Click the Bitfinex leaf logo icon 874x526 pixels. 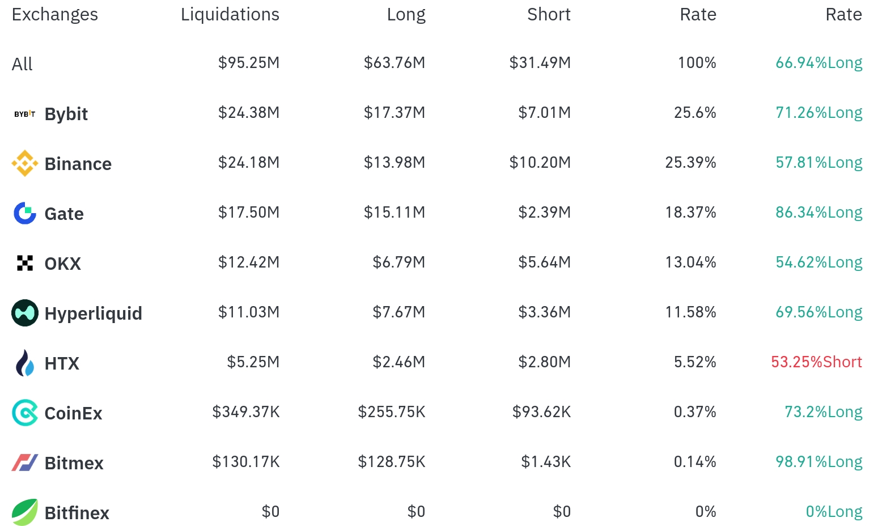24,512
